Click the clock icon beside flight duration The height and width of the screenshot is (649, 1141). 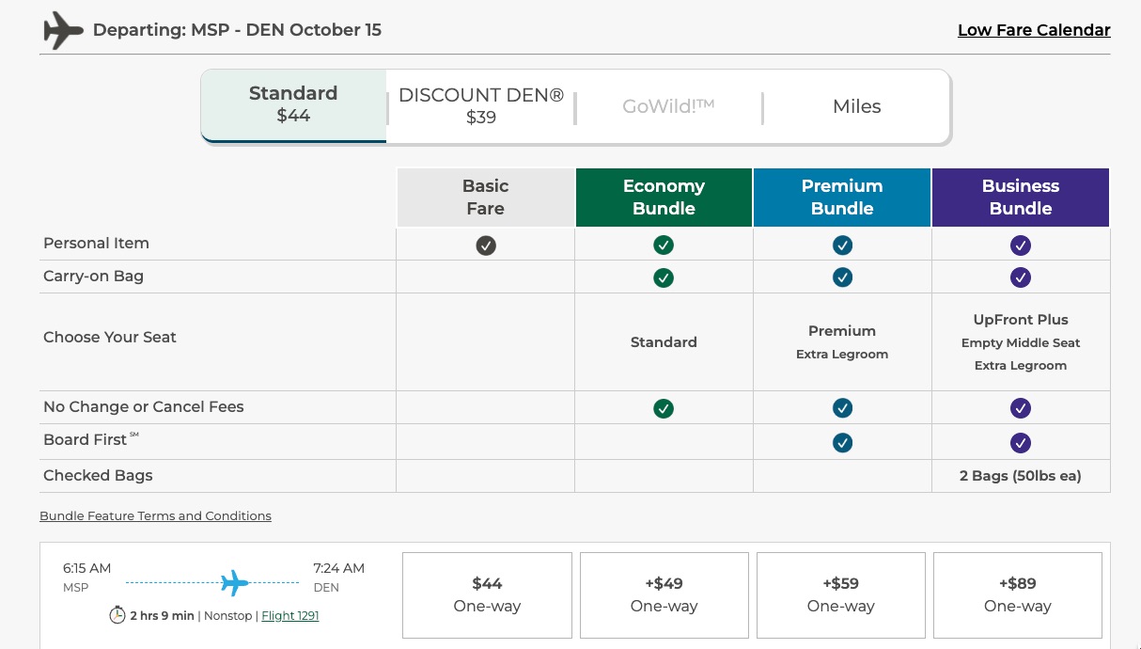coord(117,614)
